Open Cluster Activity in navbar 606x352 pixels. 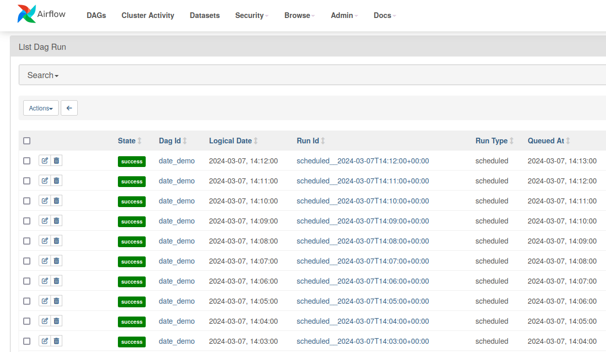[148, 15]
